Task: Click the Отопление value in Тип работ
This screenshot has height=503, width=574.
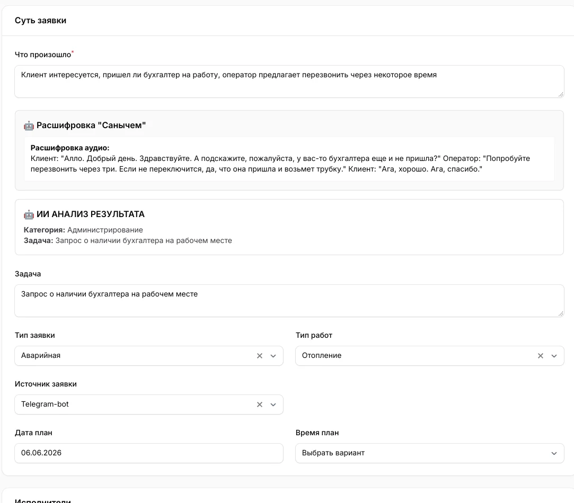Action: (x=321, y=355)
